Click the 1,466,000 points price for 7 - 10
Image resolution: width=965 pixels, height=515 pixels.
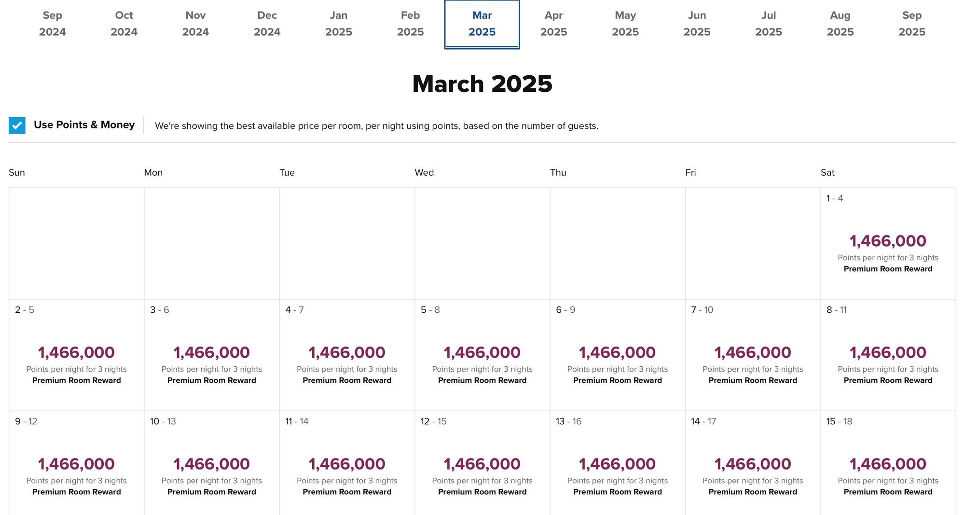[753, 352]
